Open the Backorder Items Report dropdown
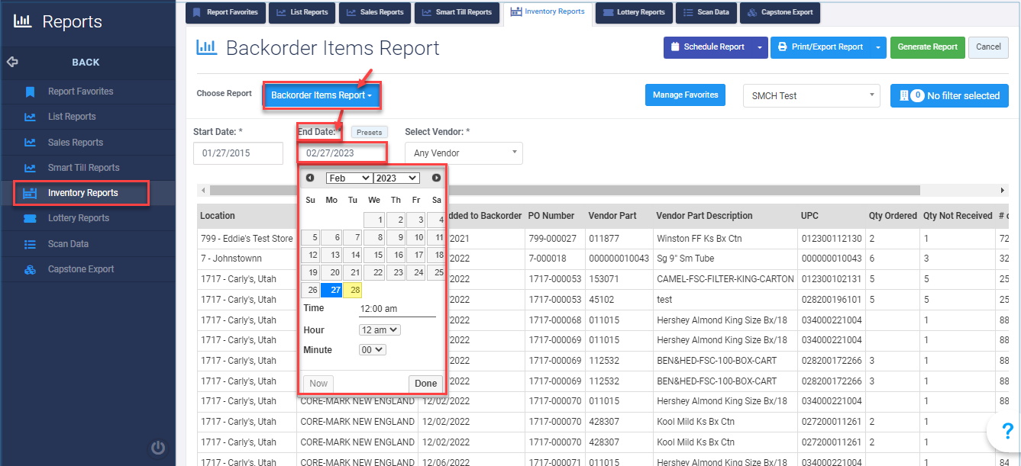The width and height of the screenshot is (1021, 466). [321, 95]
